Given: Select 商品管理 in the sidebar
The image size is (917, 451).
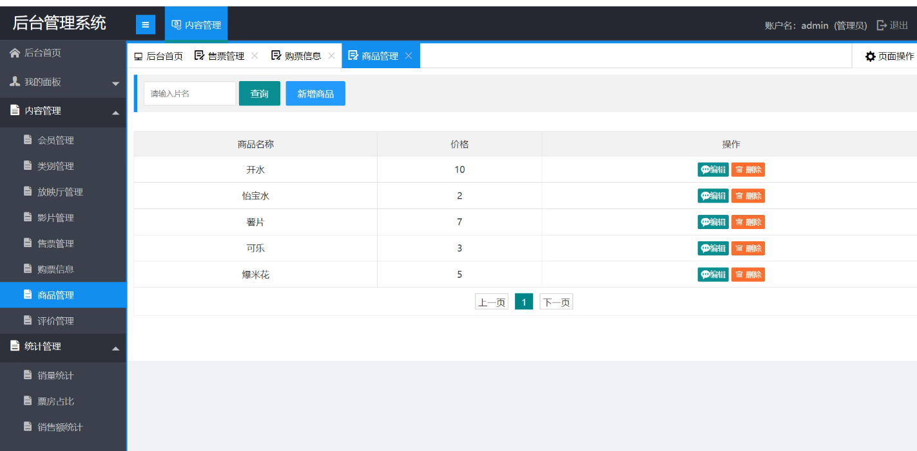Looking at the screenshot, I should click(63, 295).
